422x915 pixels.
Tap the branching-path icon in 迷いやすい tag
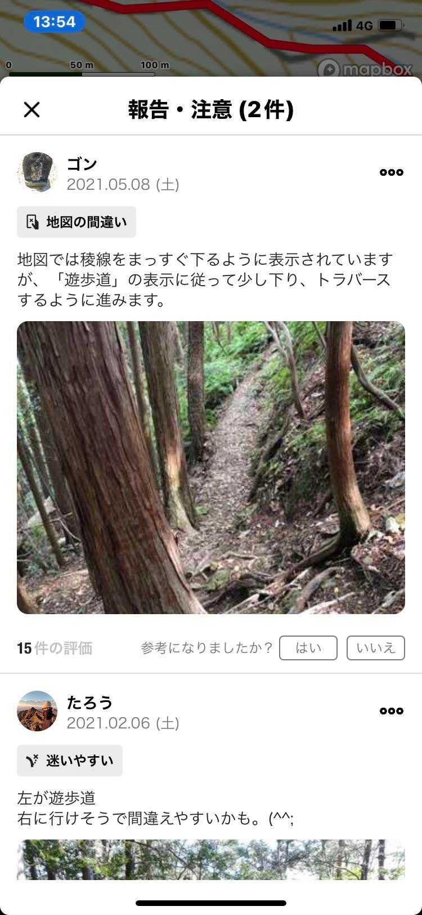[33, 761]
